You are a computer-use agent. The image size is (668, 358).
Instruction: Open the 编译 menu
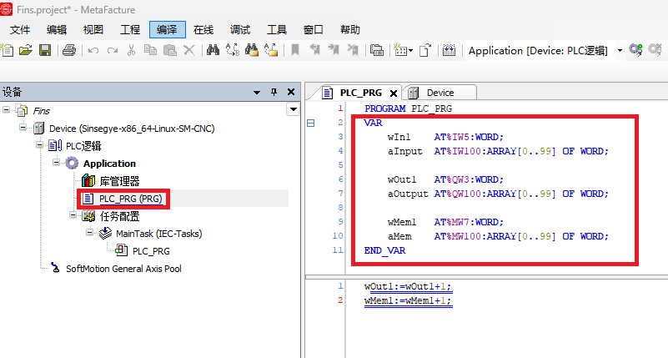coord(168,29)
